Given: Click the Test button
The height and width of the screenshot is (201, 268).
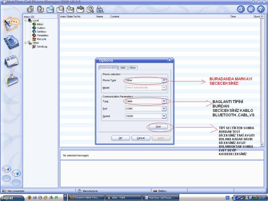Looking at the screenshot, I should [158, 127].
